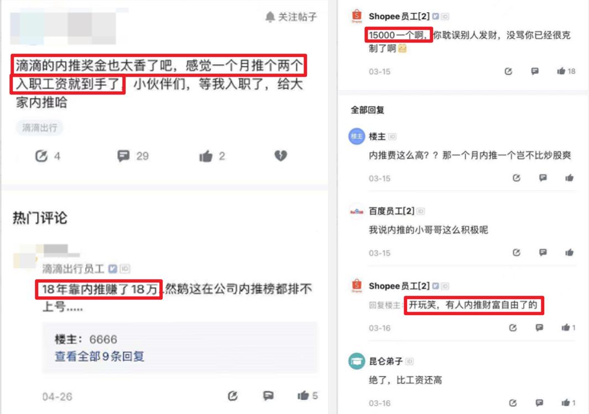
Task: Open 百度员工[2] username
Action: [x=392, y=211]
